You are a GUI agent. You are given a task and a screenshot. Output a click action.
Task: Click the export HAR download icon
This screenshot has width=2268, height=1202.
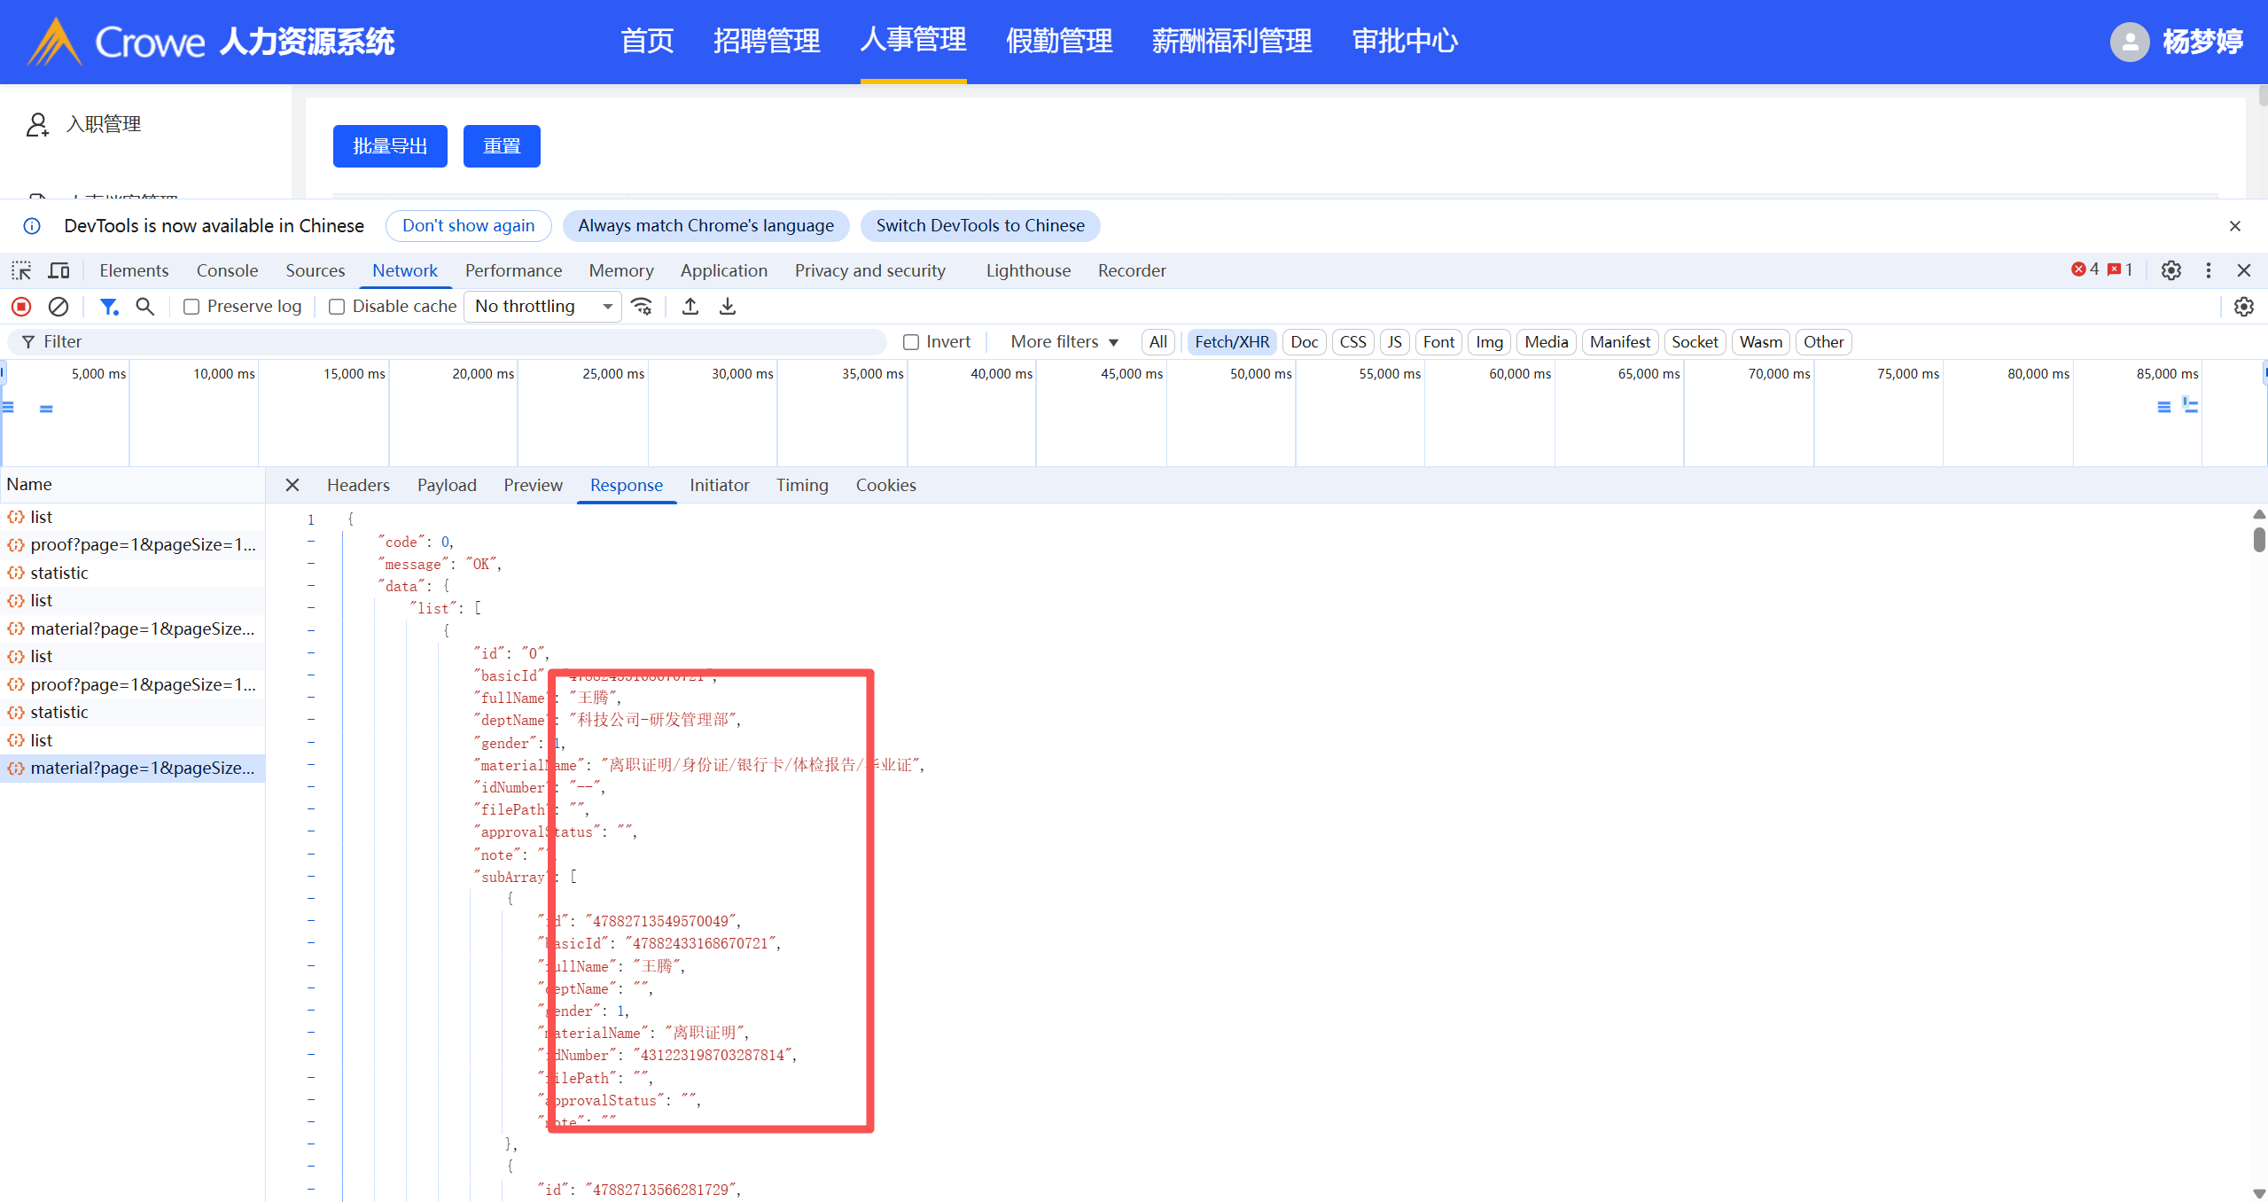pos(728,307)
